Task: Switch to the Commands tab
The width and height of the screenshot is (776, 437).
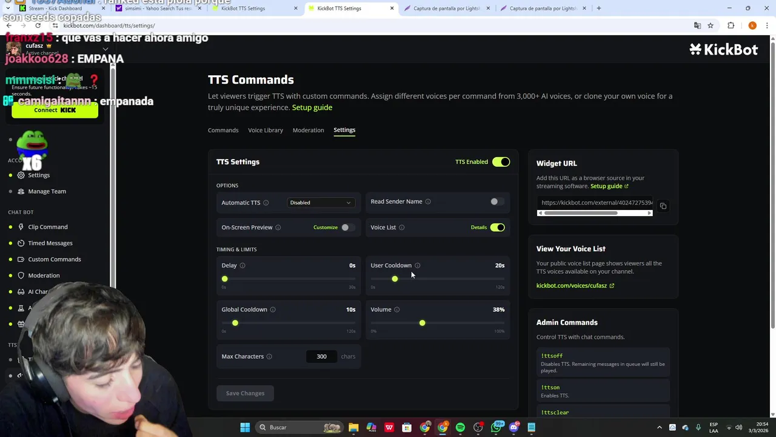Action: pyautogui.click(x=223, y=130)
